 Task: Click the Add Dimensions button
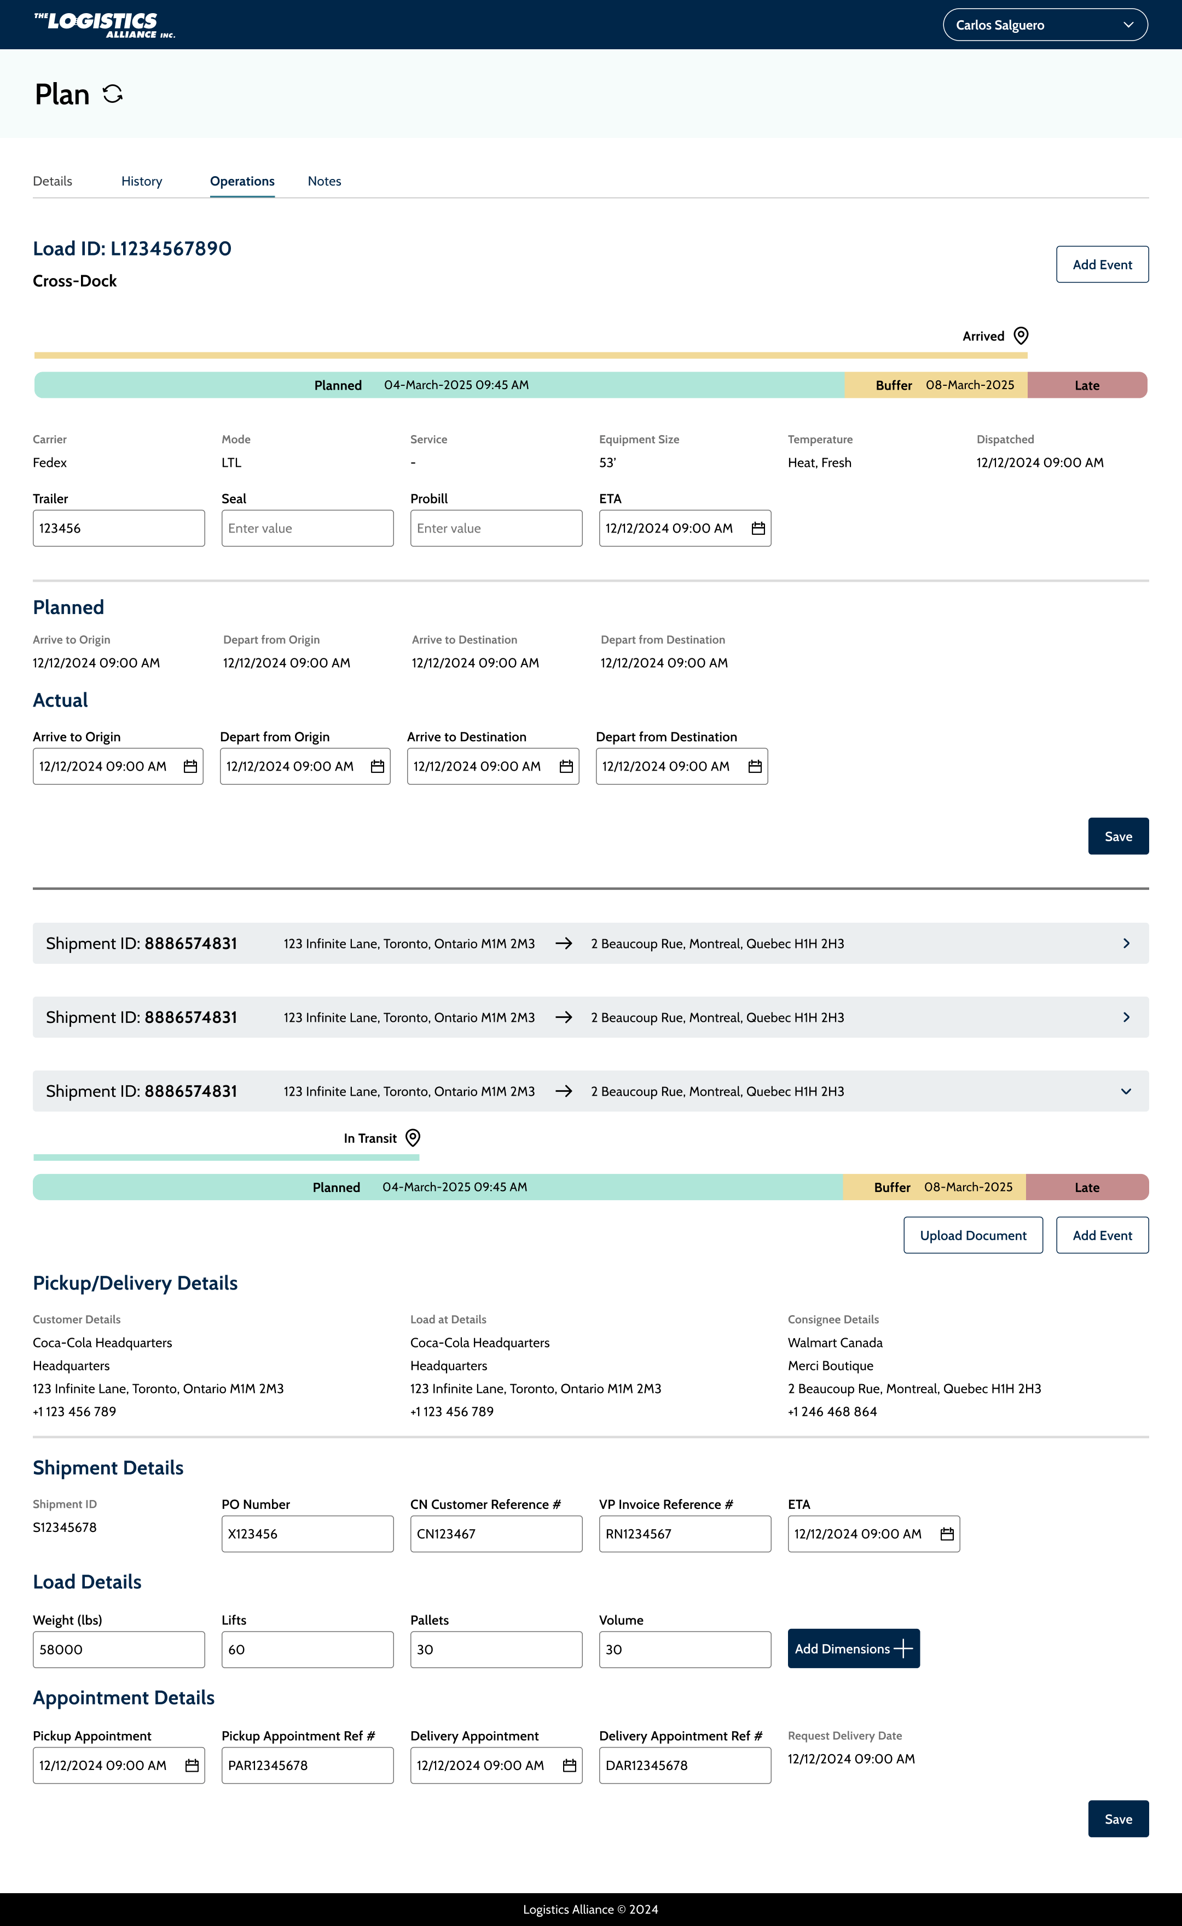tap(853, 1649)
